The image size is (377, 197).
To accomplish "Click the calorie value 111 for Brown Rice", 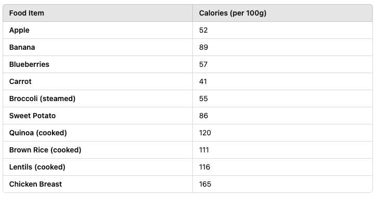I will pyautogui.click(x=204, y=150).
